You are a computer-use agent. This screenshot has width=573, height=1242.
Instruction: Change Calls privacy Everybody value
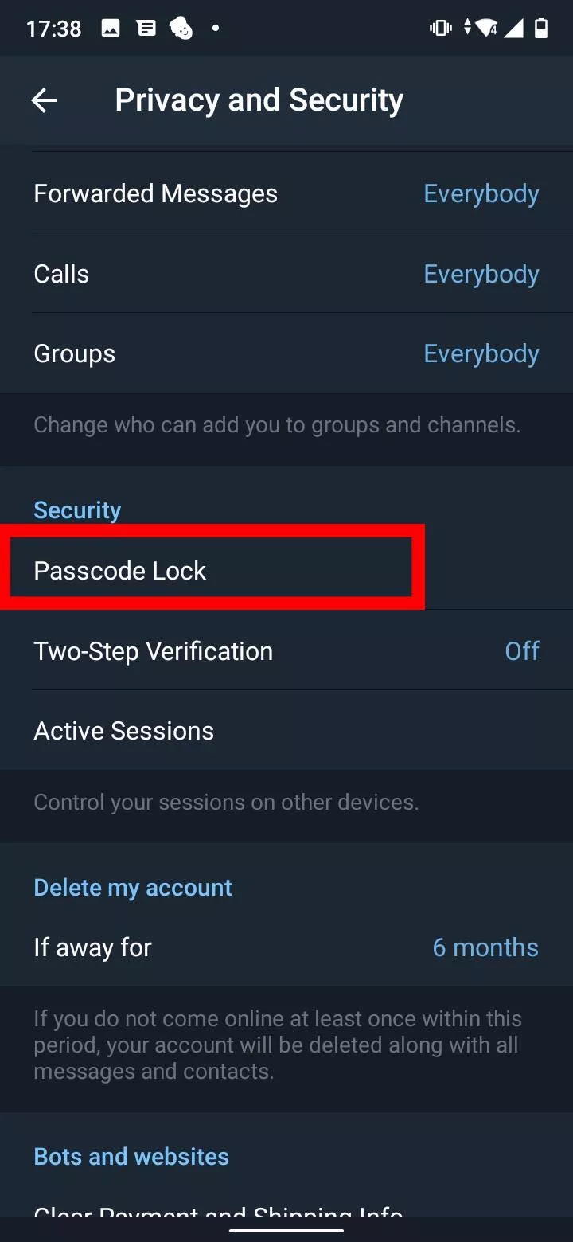(481, 274)
